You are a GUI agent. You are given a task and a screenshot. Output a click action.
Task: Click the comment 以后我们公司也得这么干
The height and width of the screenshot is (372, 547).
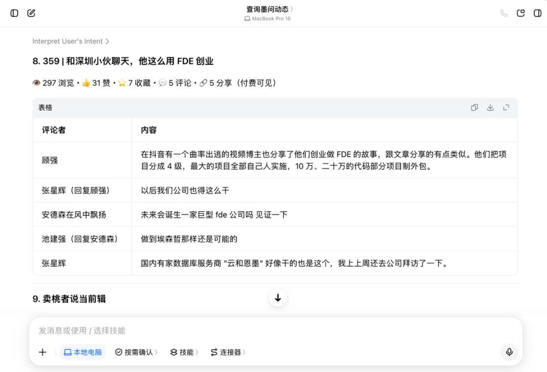[x=185, y=190]
